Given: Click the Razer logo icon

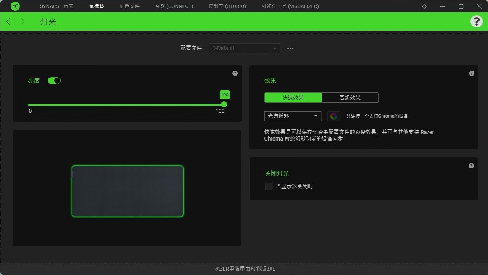Looking at the screenshot, I should (15, 6).
